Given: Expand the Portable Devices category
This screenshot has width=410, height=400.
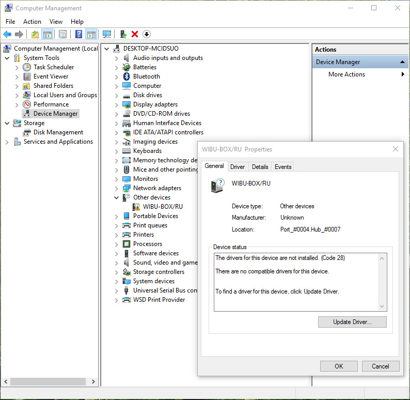Looking at the screenshot, I should point(117,217).
